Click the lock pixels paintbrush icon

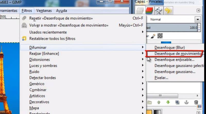click(x=153, y=36)
